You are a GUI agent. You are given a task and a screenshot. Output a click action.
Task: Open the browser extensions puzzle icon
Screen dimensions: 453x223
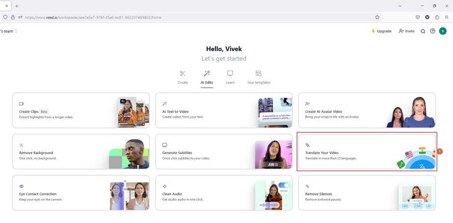click(x=437, y=17)
